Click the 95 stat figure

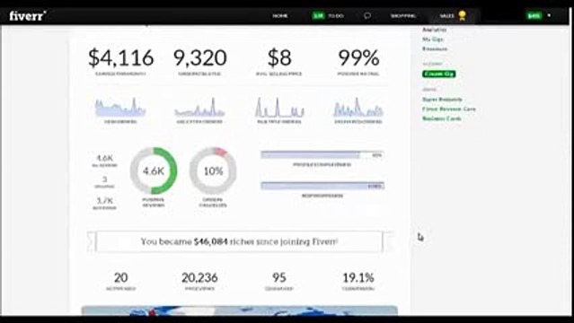(279, 277)
